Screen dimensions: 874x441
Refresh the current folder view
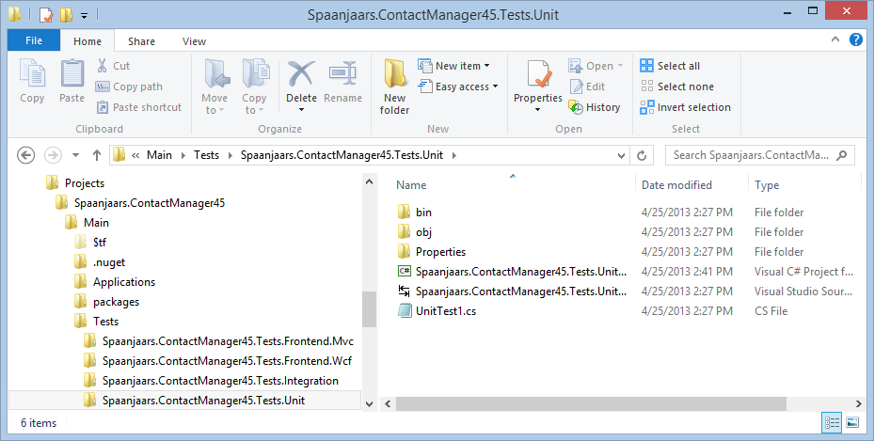642,155
